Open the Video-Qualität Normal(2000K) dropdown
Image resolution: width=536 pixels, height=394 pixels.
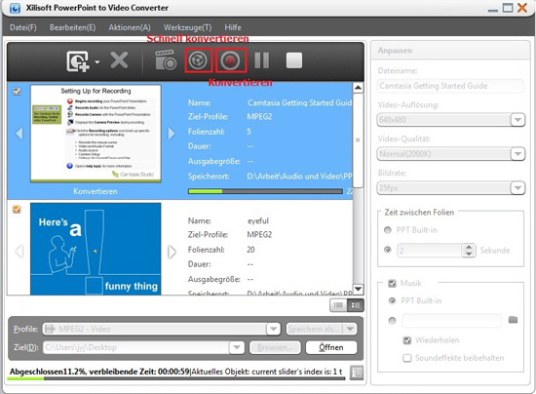(451, 154)
